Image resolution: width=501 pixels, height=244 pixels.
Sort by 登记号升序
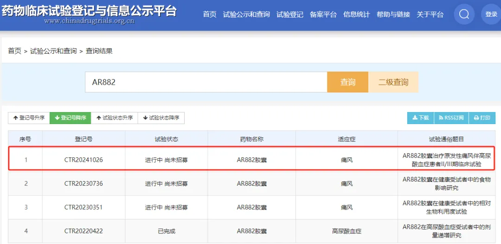pyautogui.click(x=29, y=118)
